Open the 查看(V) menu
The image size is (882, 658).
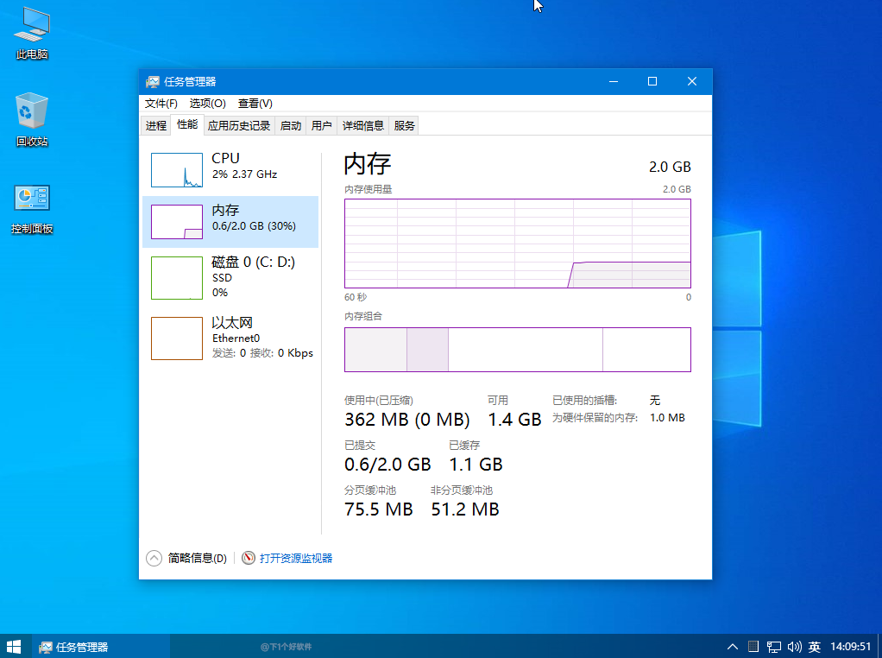click(x=255, y=103)
